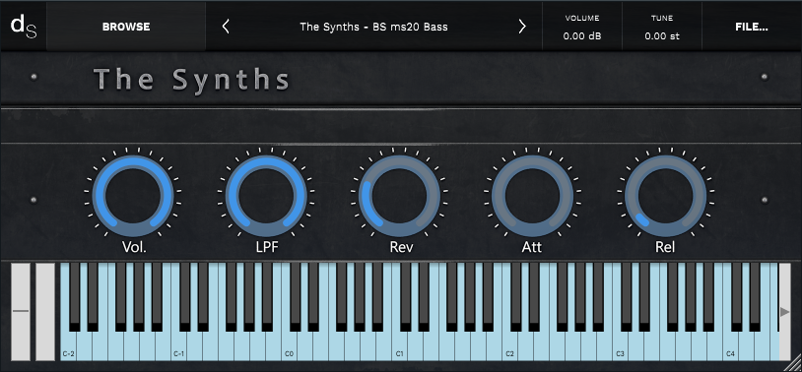802x372 pixels.
Task: Play the C2 key on keyboard
Action: click(x=509, y=346)
